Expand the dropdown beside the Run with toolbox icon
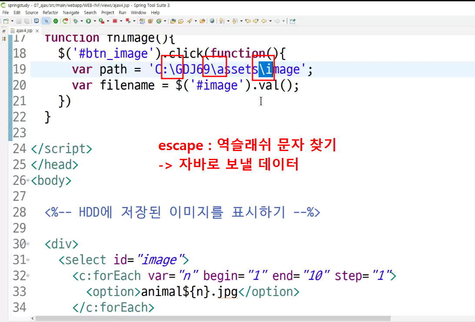Screen dimensions: 475x322 point(108,21)
